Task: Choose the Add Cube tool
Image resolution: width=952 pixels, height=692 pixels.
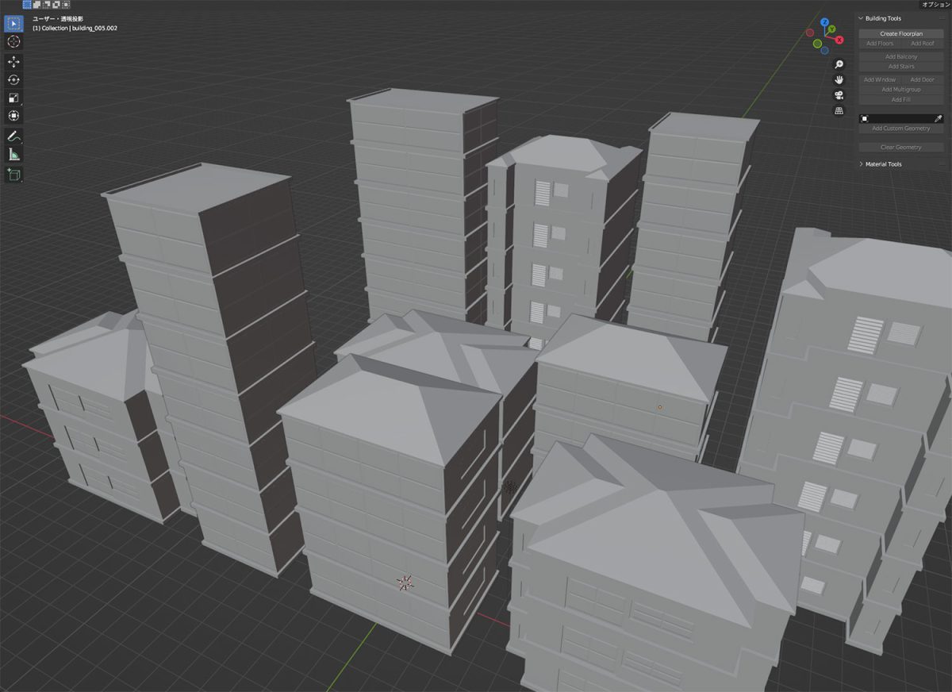Action: point(13,174)
